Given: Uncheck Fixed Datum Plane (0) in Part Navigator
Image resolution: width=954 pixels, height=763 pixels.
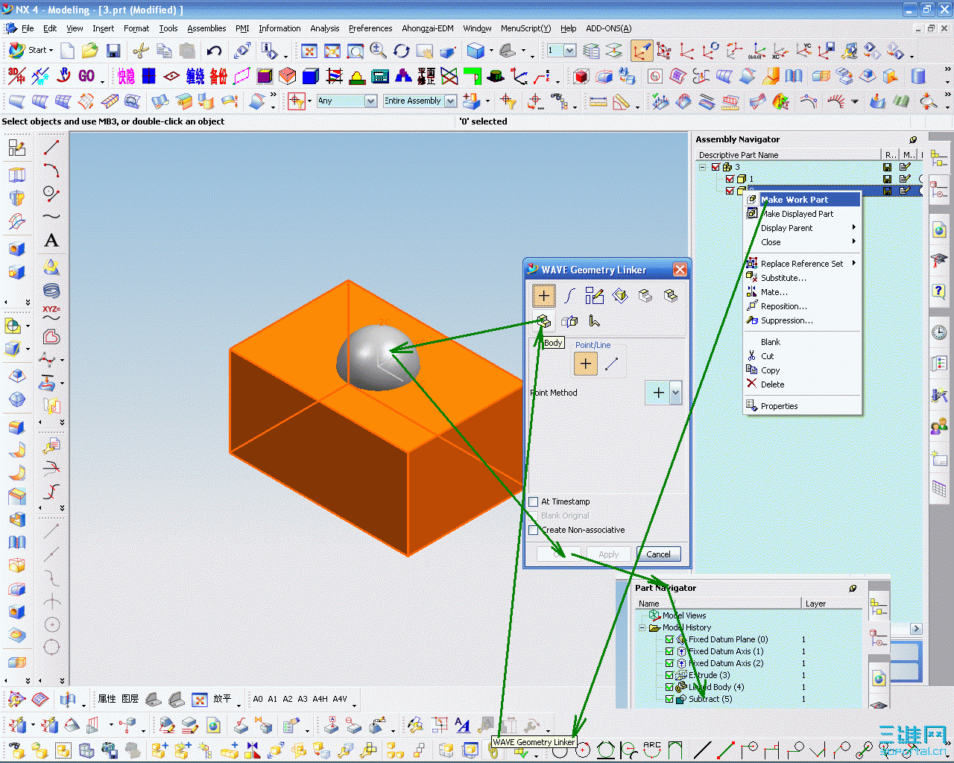Looking at the screenshot, I should click(x=669, y=639).
